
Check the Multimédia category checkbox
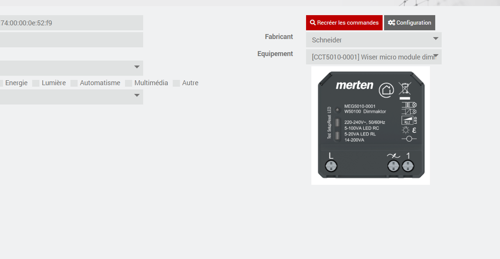pyautogui.click(x=128, y=83)
